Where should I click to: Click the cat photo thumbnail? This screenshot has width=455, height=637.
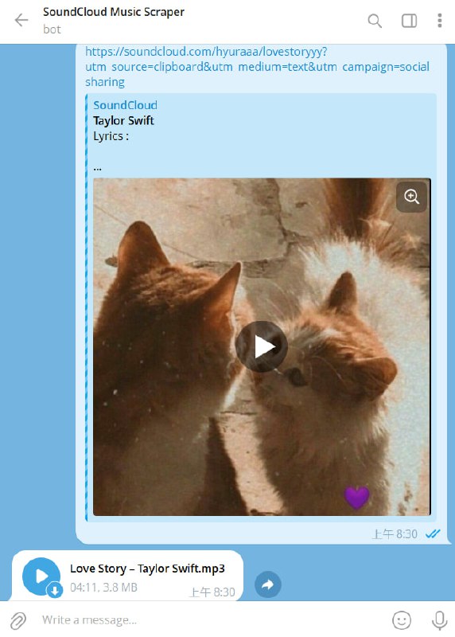coord(262,347)
